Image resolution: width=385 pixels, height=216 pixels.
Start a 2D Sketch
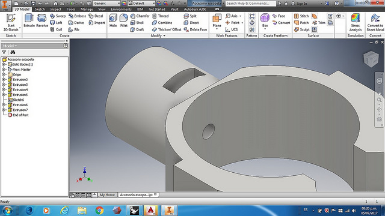click(x=11, y=23)
